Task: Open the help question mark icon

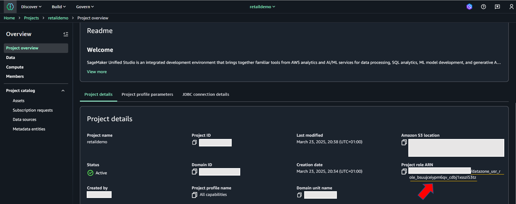Action: coord(483,7)
